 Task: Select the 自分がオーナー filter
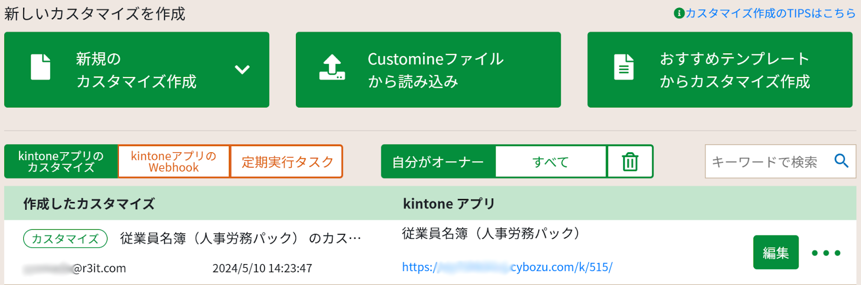coord(438,161)
